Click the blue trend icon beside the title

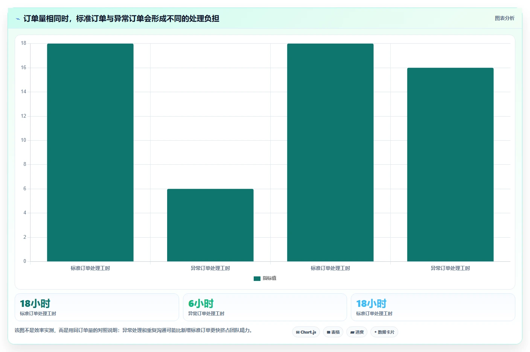click(x=18, y=19)
